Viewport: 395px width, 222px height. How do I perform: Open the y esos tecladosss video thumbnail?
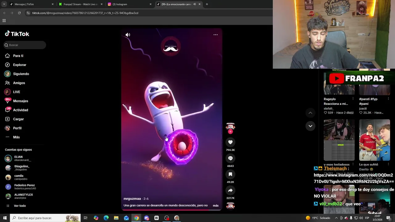click(x=339, y=140)
